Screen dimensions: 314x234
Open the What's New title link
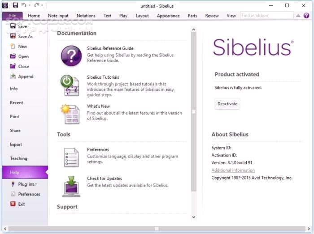point(98,106)
